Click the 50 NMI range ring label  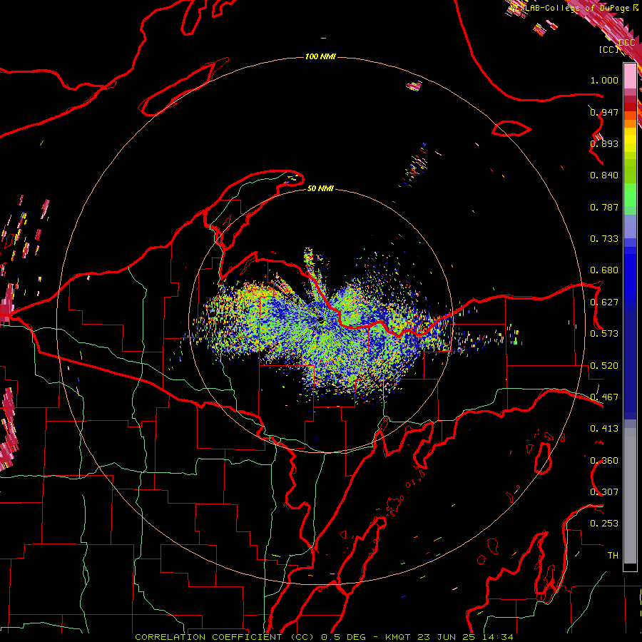pos(320,189)
